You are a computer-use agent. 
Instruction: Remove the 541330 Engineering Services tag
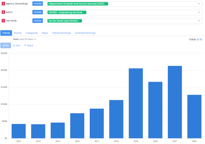(x=84, y=12)
